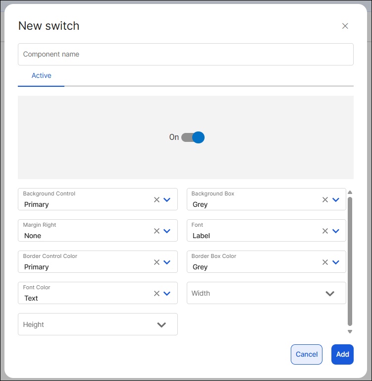The height and width of the screenshot is (381, 372).
Task: Open the Width dropdown
Action: pyautogui.click(x=330, y=293)
